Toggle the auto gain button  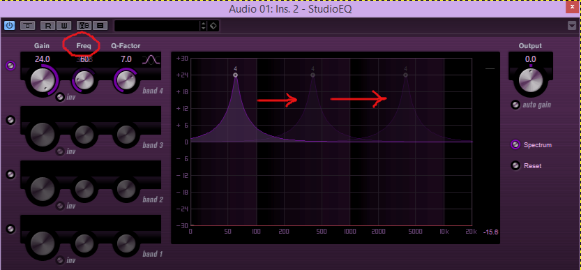[515, 105]
